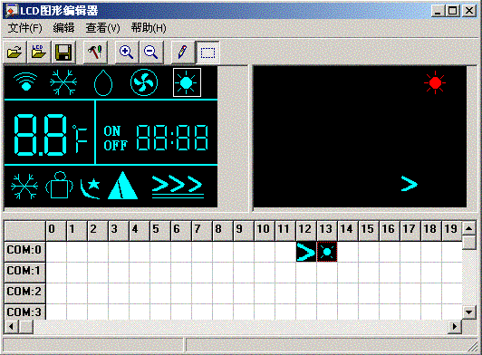Select the top snowflake LCD segment
Viewport: 482px width, 355px height.
63,82
